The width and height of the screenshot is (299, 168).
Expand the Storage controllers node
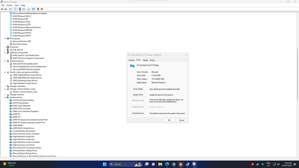point(5,86)
